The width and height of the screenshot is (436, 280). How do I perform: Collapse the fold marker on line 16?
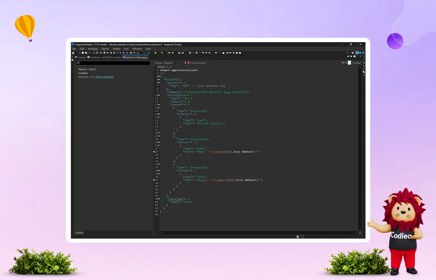coord(159,114)
